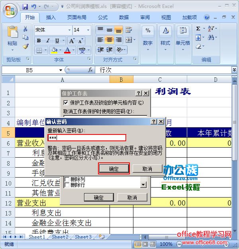
Task: Redo the last undone action
Action: click(x=47, y=7)
